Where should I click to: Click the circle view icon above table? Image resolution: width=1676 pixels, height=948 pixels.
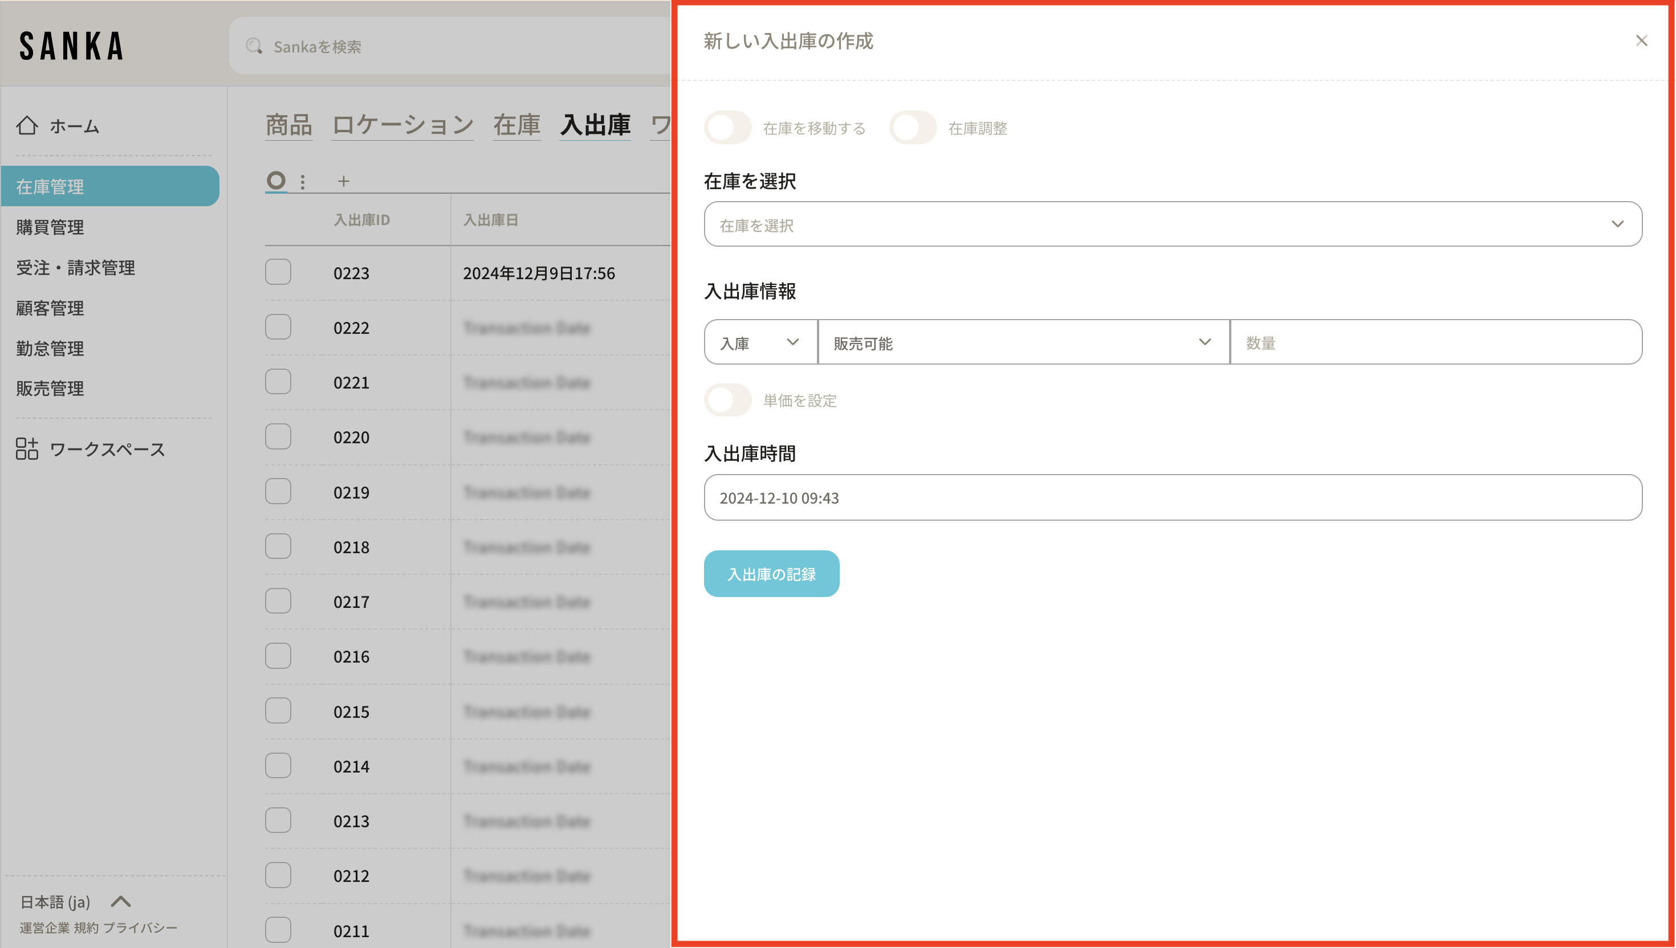276,181
